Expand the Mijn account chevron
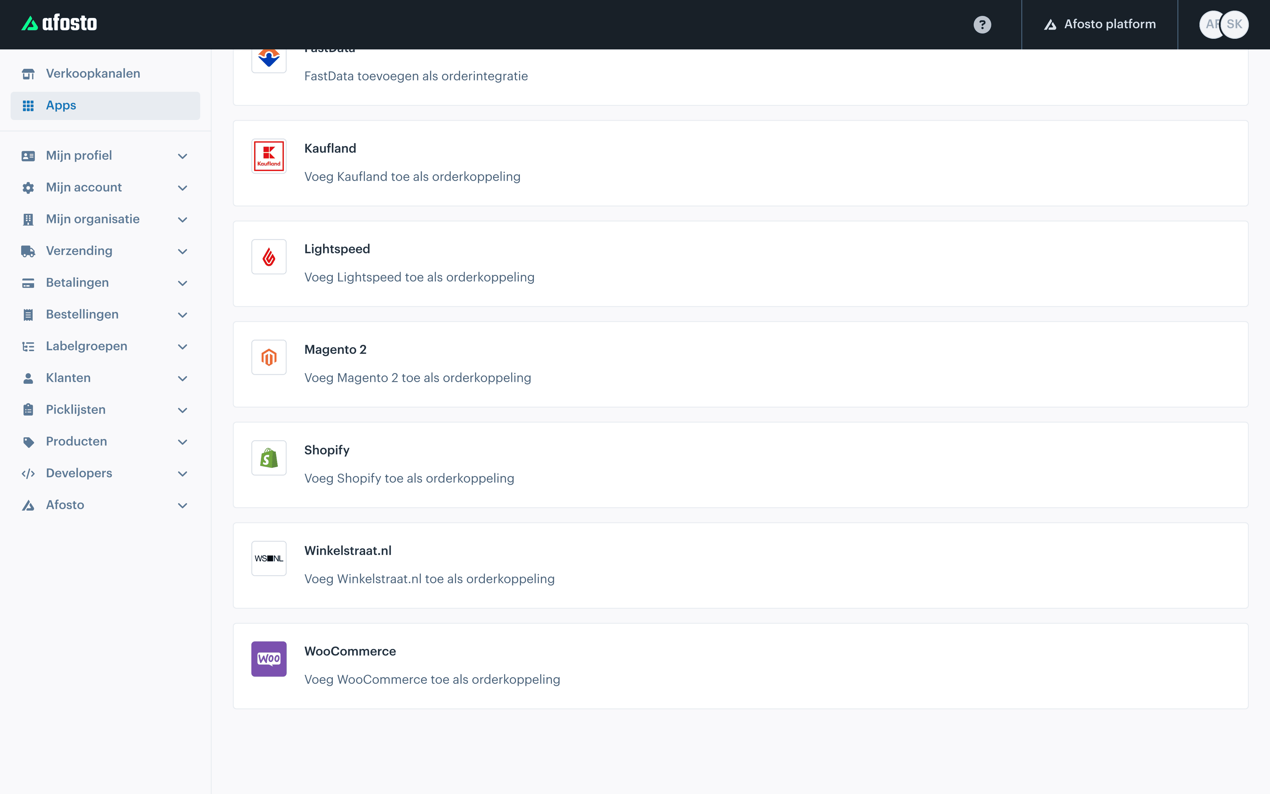This screenshot has width=1270, height=794. [x=183, y=188]
